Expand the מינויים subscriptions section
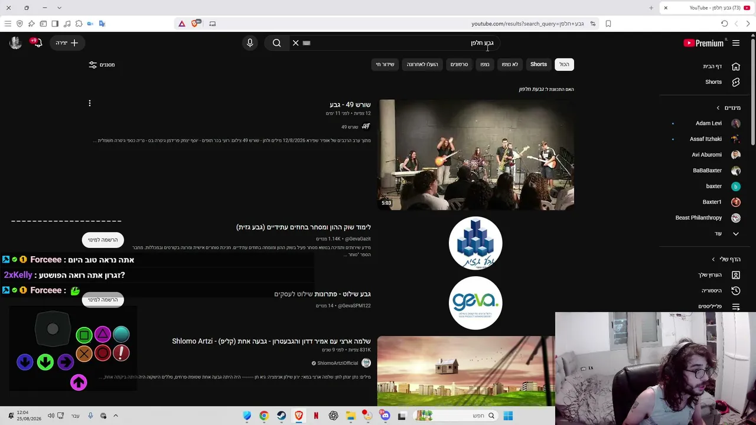The width and height of the screenshot is (756, 425). pos(728,108)
